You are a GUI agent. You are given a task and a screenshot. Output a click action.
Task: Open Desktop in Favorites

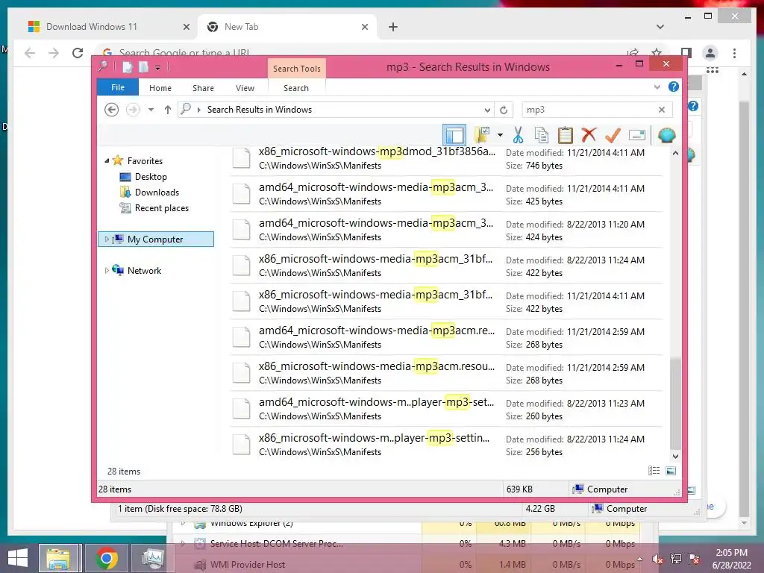[x=151, y=176]
